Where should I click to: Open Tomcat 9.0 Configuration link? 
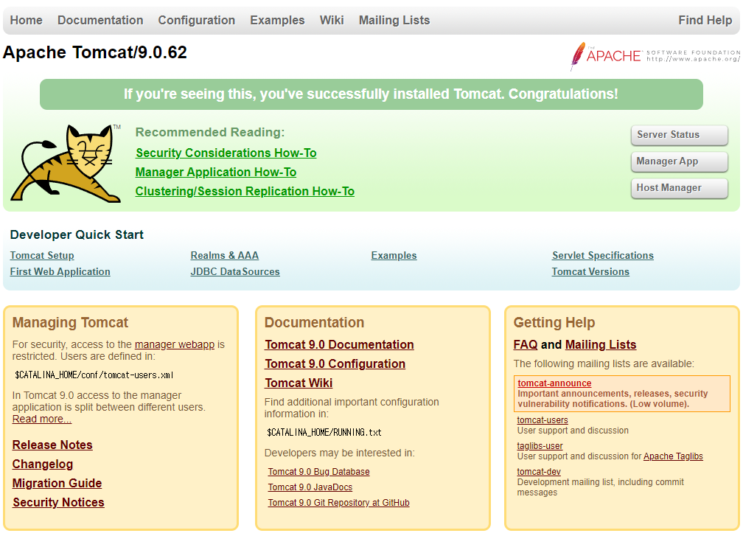(x=335, y=364)
